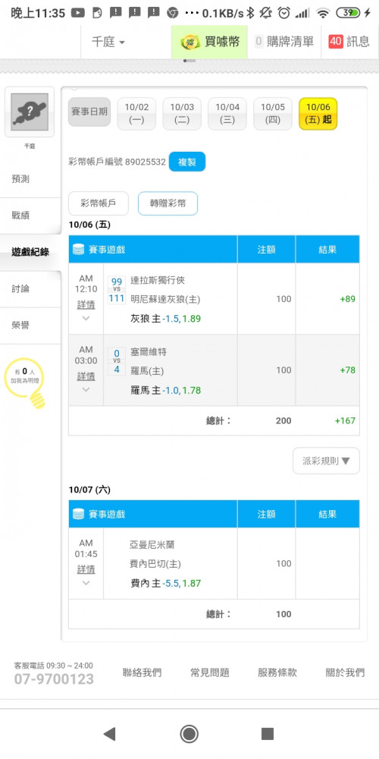
Task: Click the 轉贈彩幣 button
Action: tap(168, 203)
